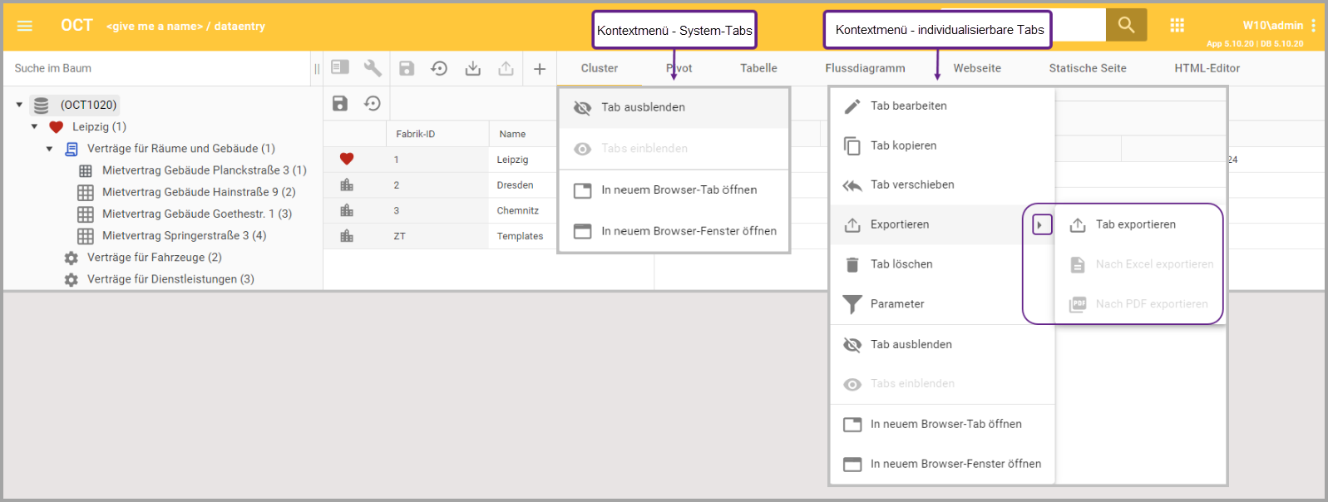Click the restore history icon in toolbar
This screenshot has height=502, width=1328.
pos(439,68)
